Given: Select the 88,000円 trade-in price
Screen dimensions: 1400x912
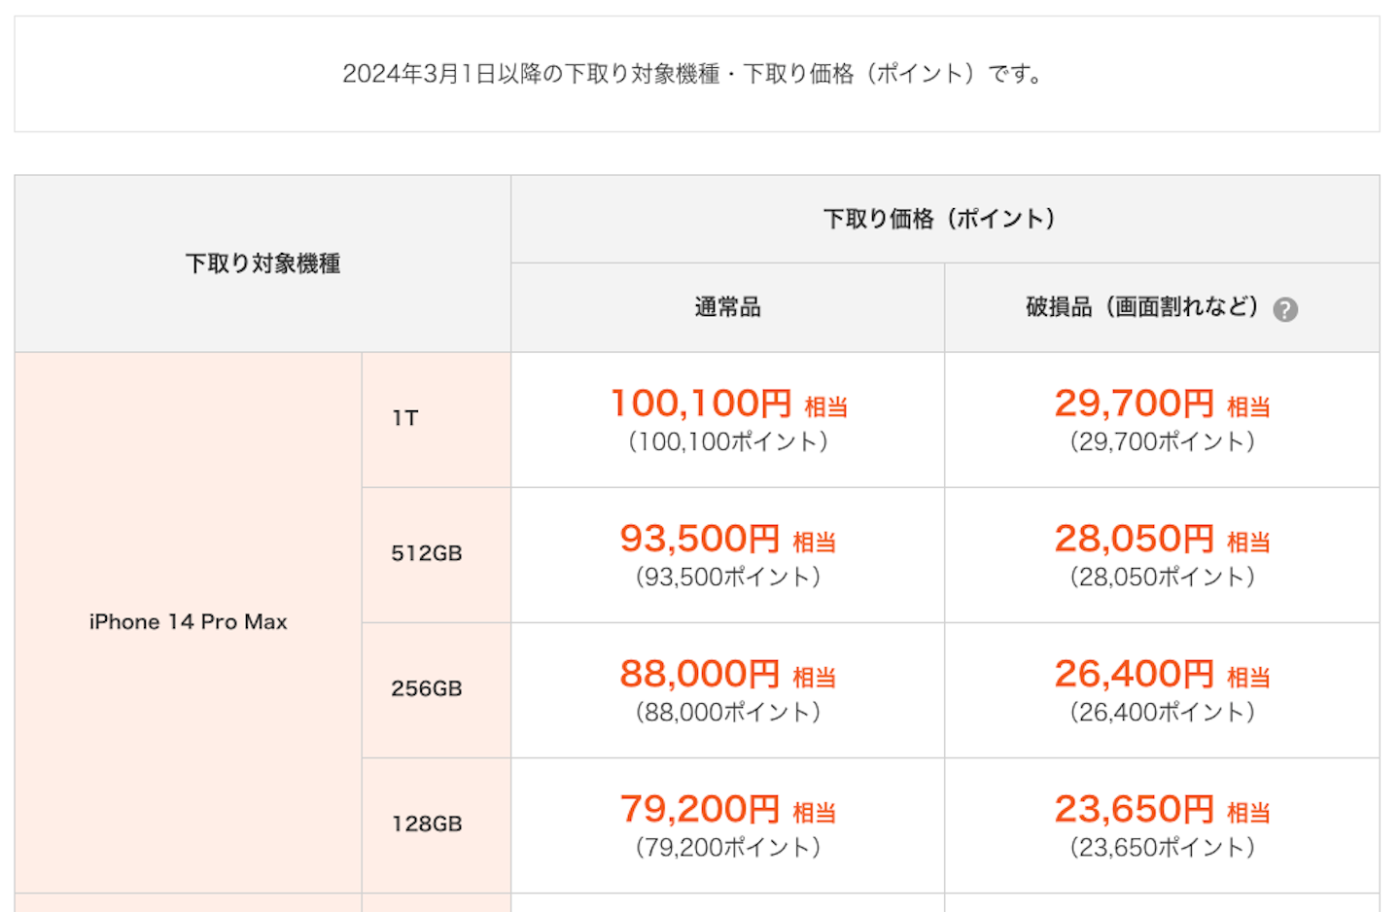Looking at the screenshot, I should 700,674.
